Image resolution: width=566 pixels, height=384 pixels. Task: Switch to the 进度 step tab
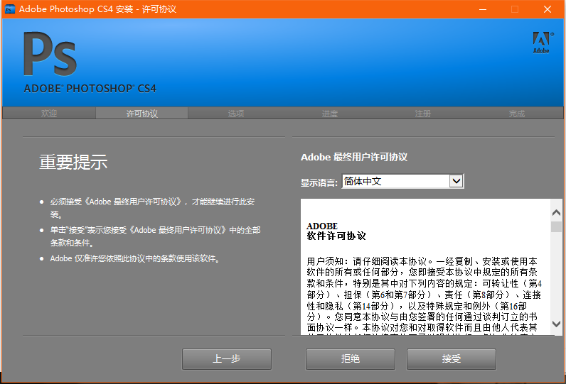(x=329, y=114)
